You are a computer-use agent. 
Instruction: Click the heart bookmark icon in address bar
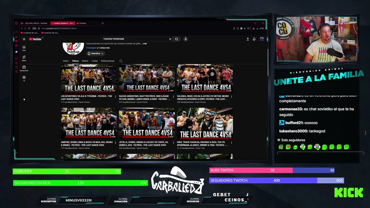pos(248,28)
